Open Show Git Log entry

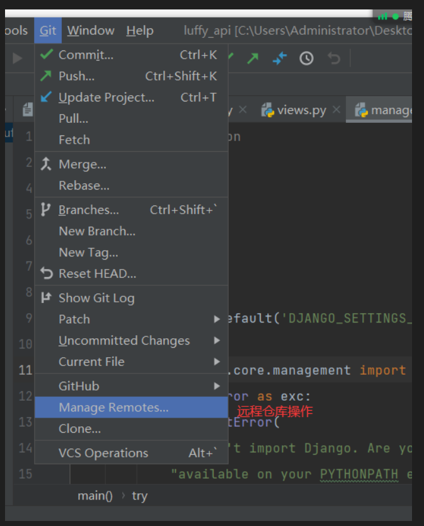tap(96, 298)
